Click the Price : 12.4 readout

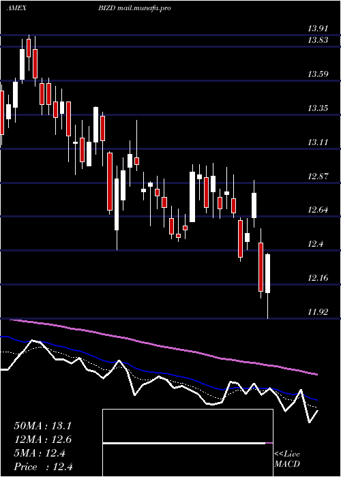pyautogui.click(x=43, y=467)
